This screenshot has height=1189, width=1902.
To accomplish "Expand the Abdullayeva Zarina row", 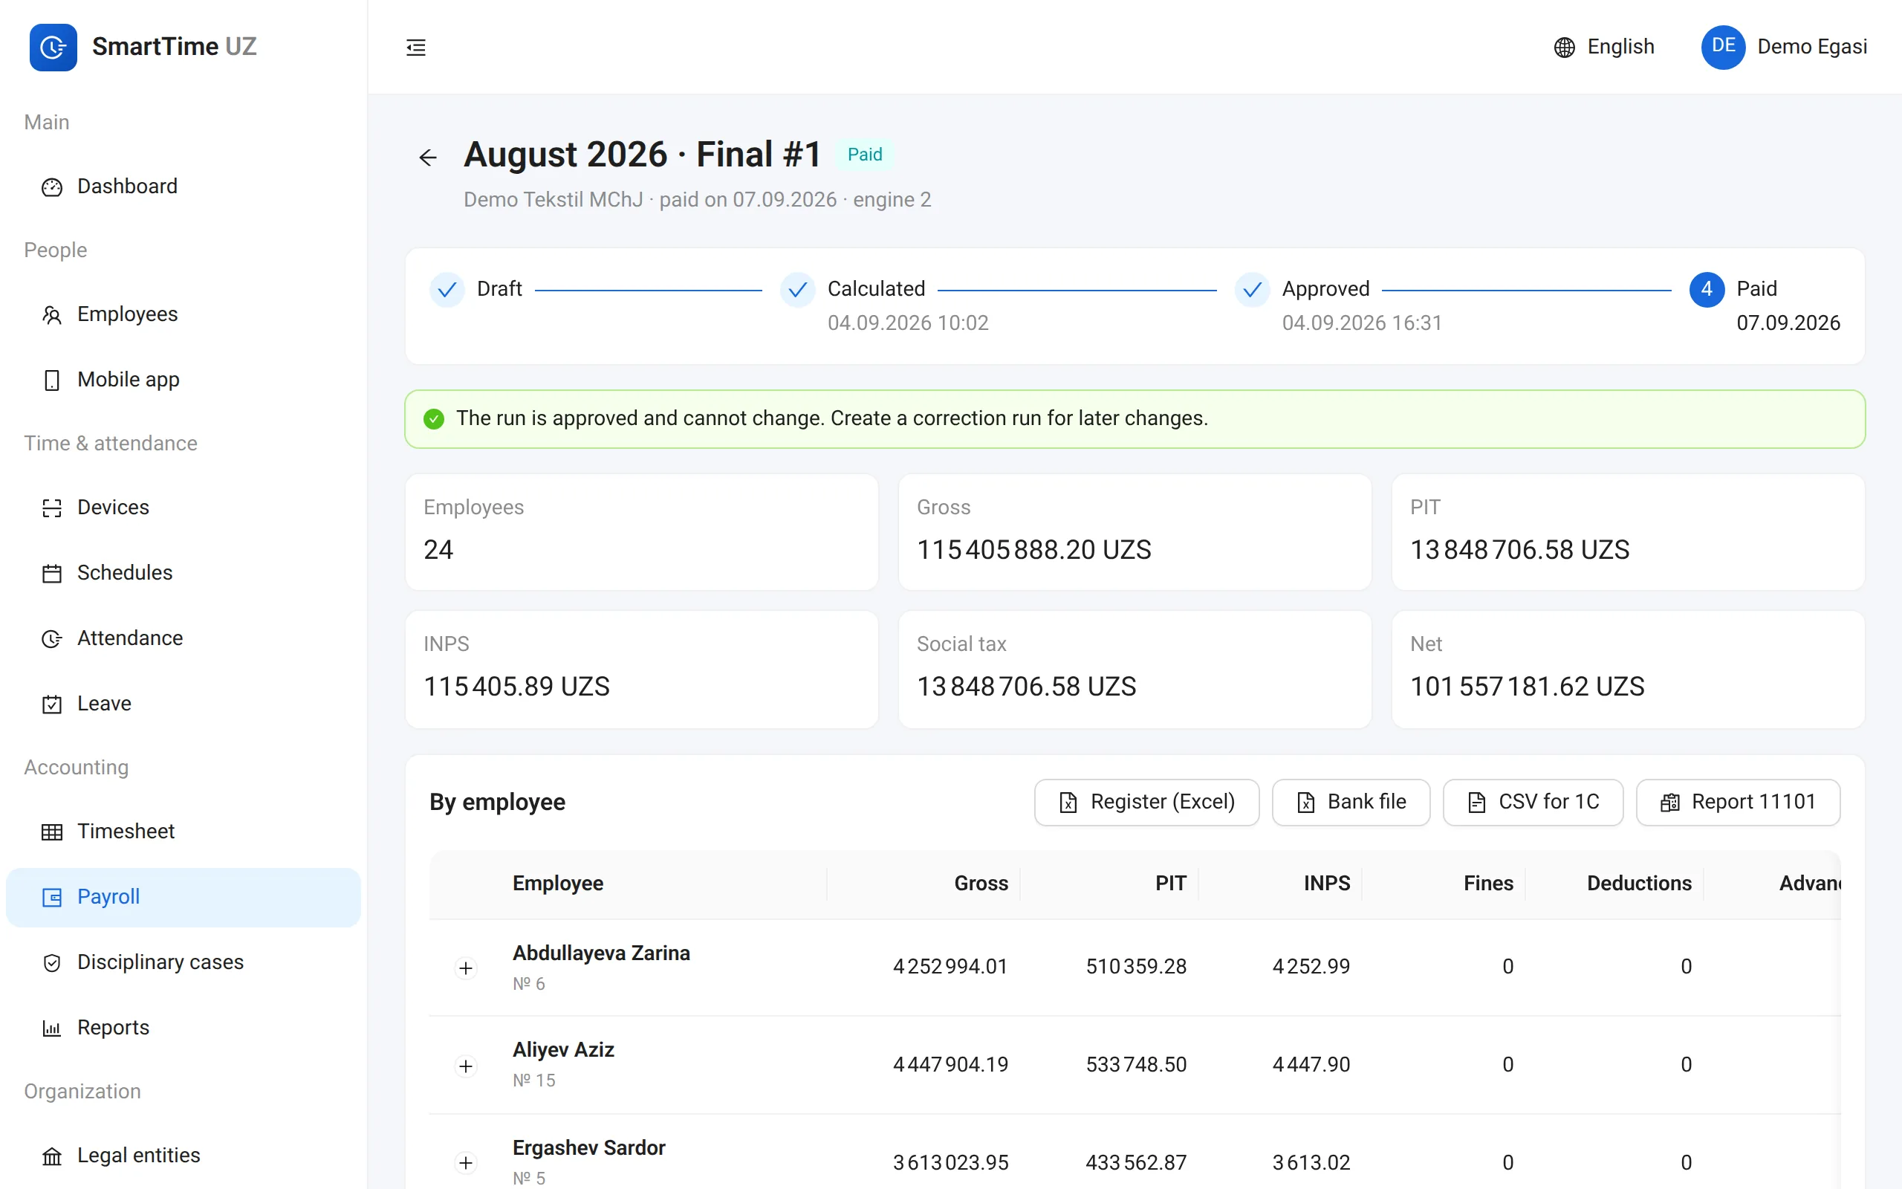I will pyautogui.click(x=466, y=968).
